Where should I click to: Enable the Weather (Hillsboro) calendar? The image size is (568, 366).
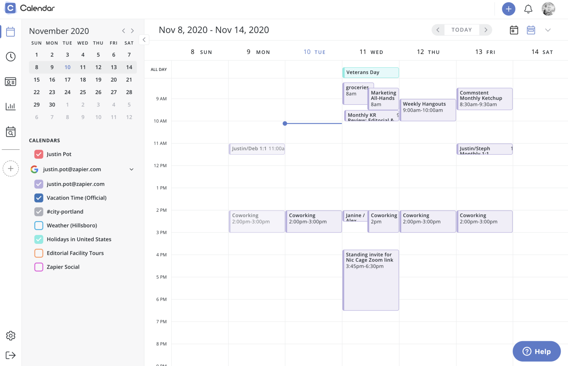click(x=39, y=226)
